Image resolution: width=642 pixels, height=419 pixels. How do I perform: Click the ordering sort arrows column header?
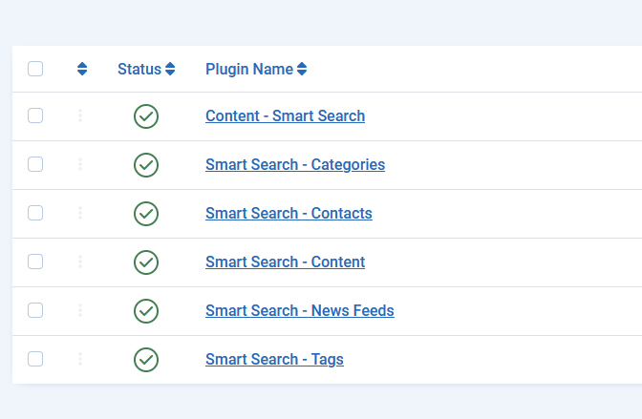pos(82,69)
